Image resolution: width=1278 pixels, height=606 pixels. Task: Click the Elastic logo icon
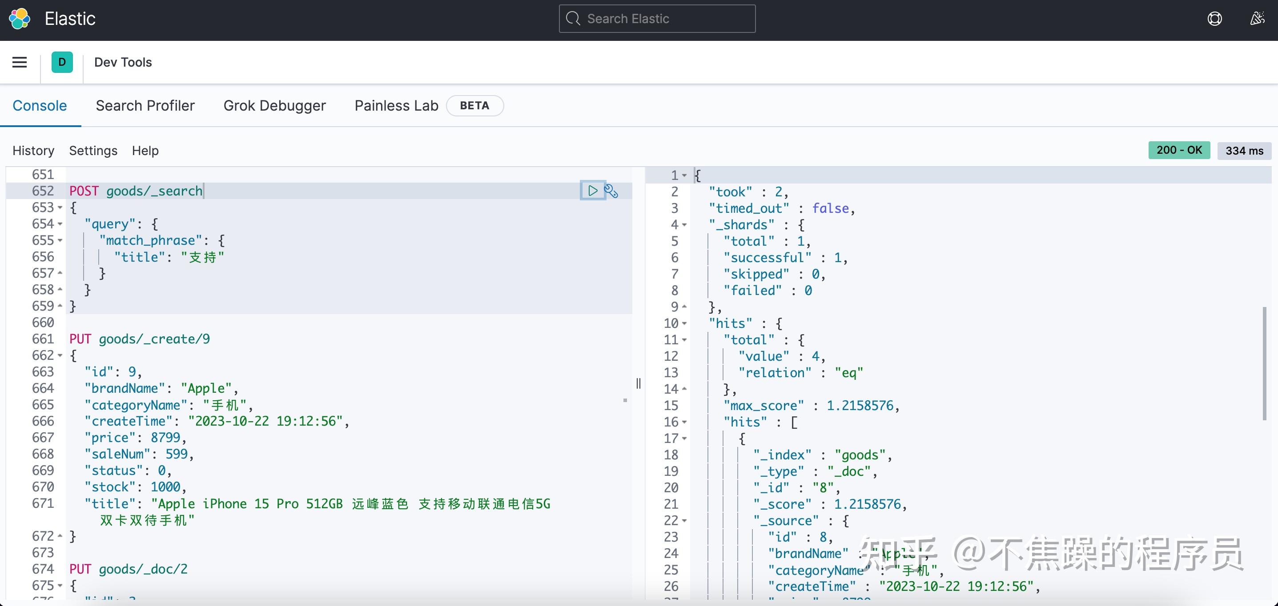tap(20, 19)
